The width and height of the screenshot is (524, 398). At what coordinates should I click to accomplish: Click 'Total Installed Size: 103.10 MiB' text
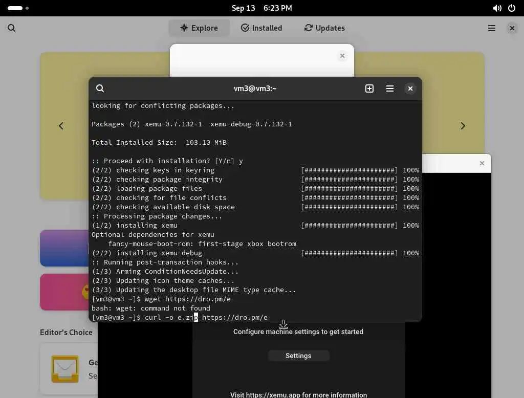pos(159,142)
